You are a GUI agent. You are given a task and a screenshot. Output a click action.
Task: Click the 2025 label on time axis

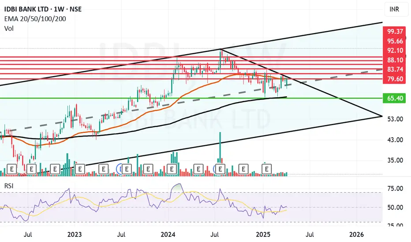click(263, 235)
